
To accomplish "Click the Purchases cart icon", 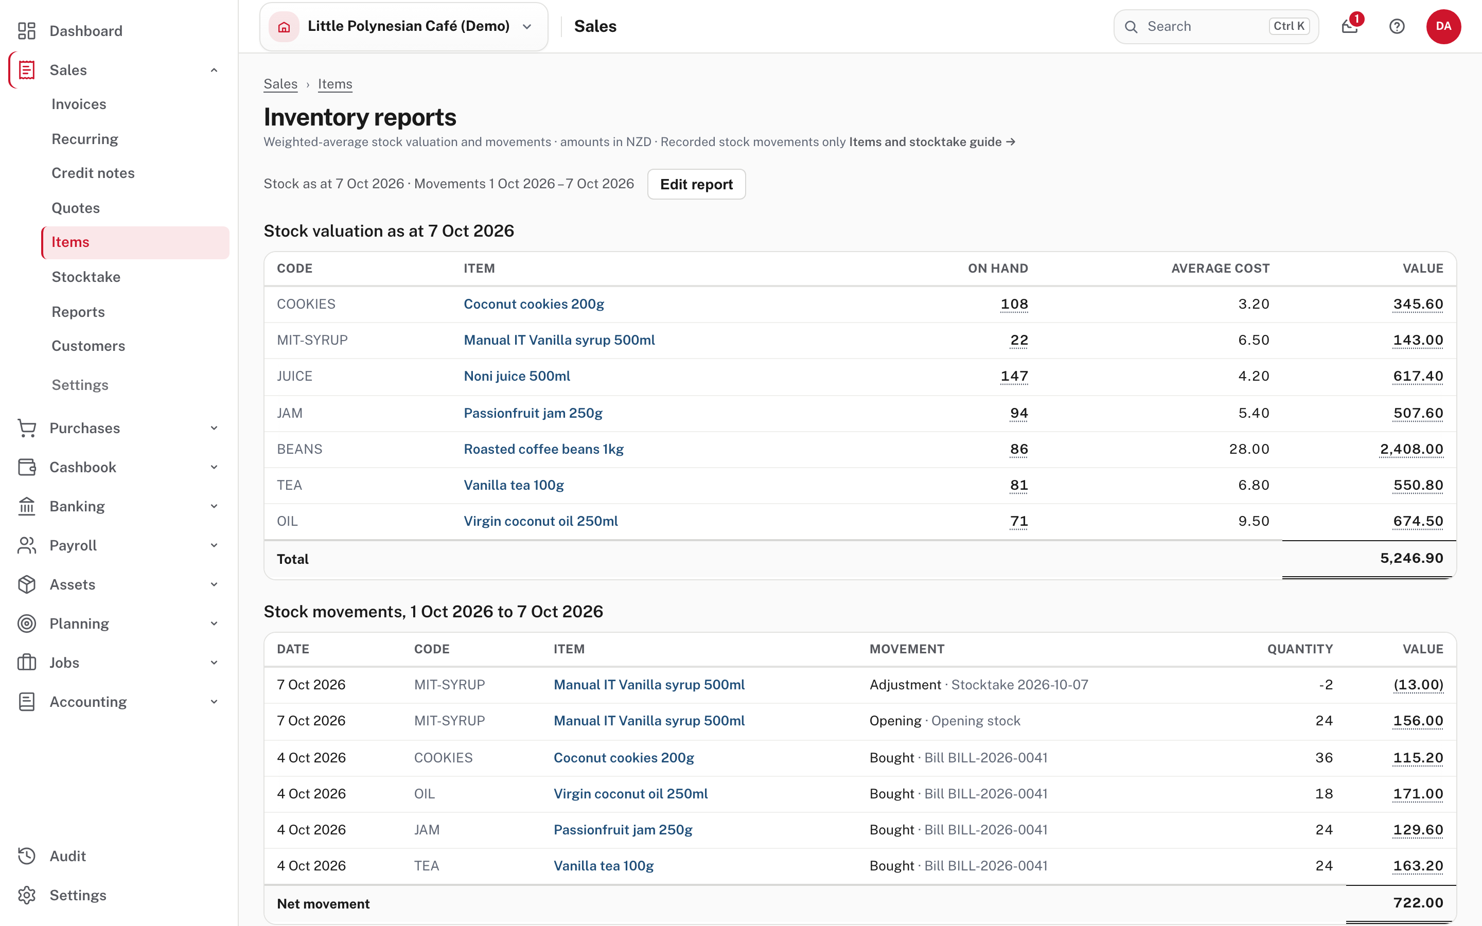I will pos(26,428).
